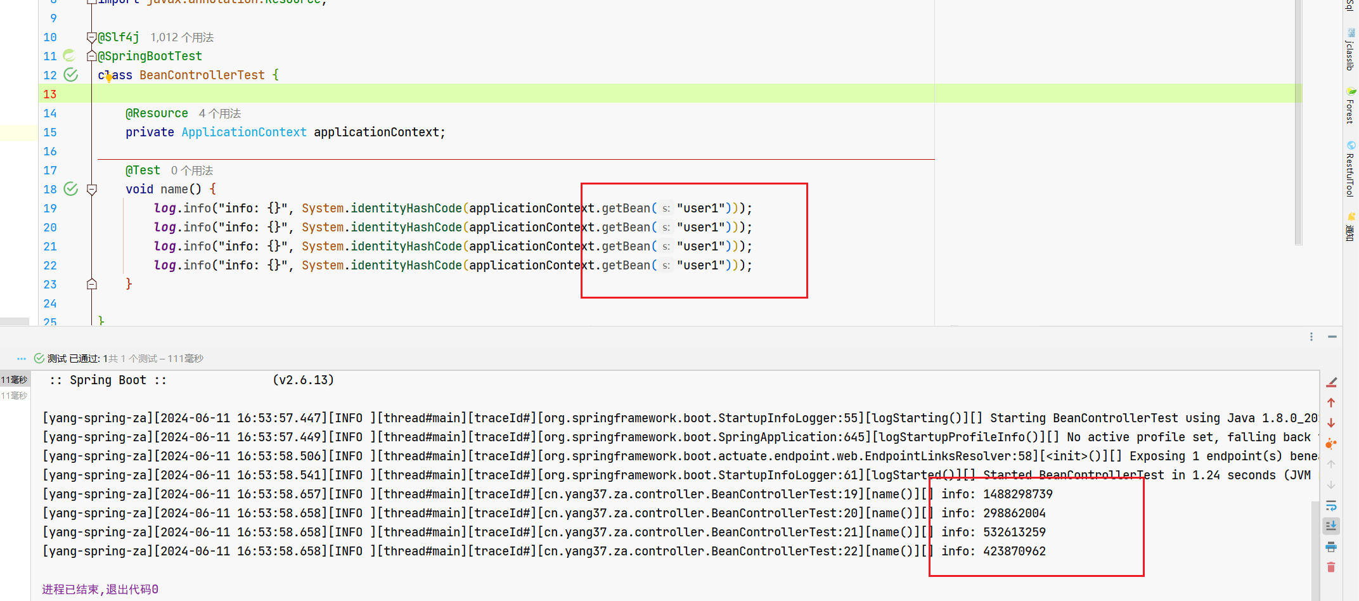The height and width of the screenshot is (601, 1359).
Task: Click the 0 个用法 usages hint
Action: pyautogui.click(x=192, y=171)
